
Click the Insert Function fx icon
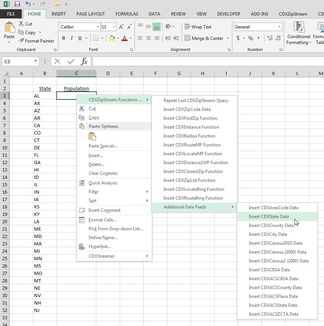click(x=84, y=61)
